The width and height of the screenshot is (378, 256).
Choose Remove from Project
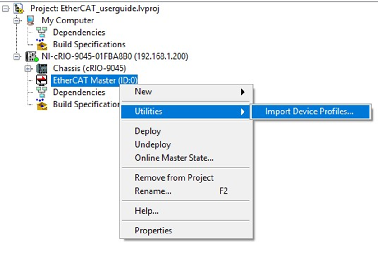174,177
